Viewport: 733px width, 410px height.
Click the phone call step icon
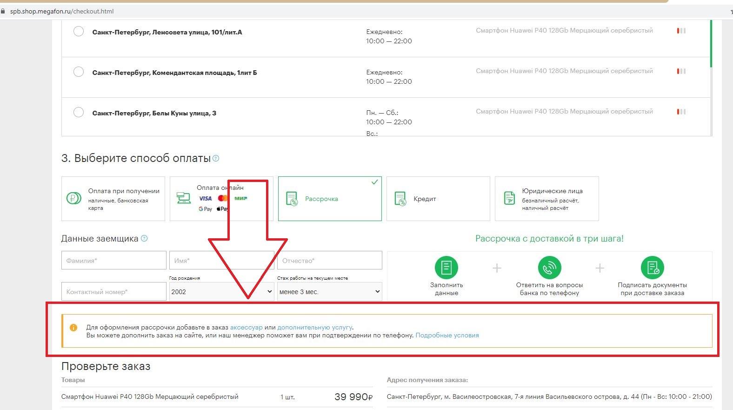tap(549, 268)
